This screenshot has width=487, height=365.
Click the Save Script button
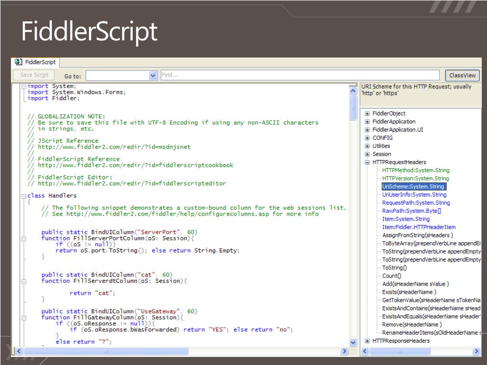(34, 75)
